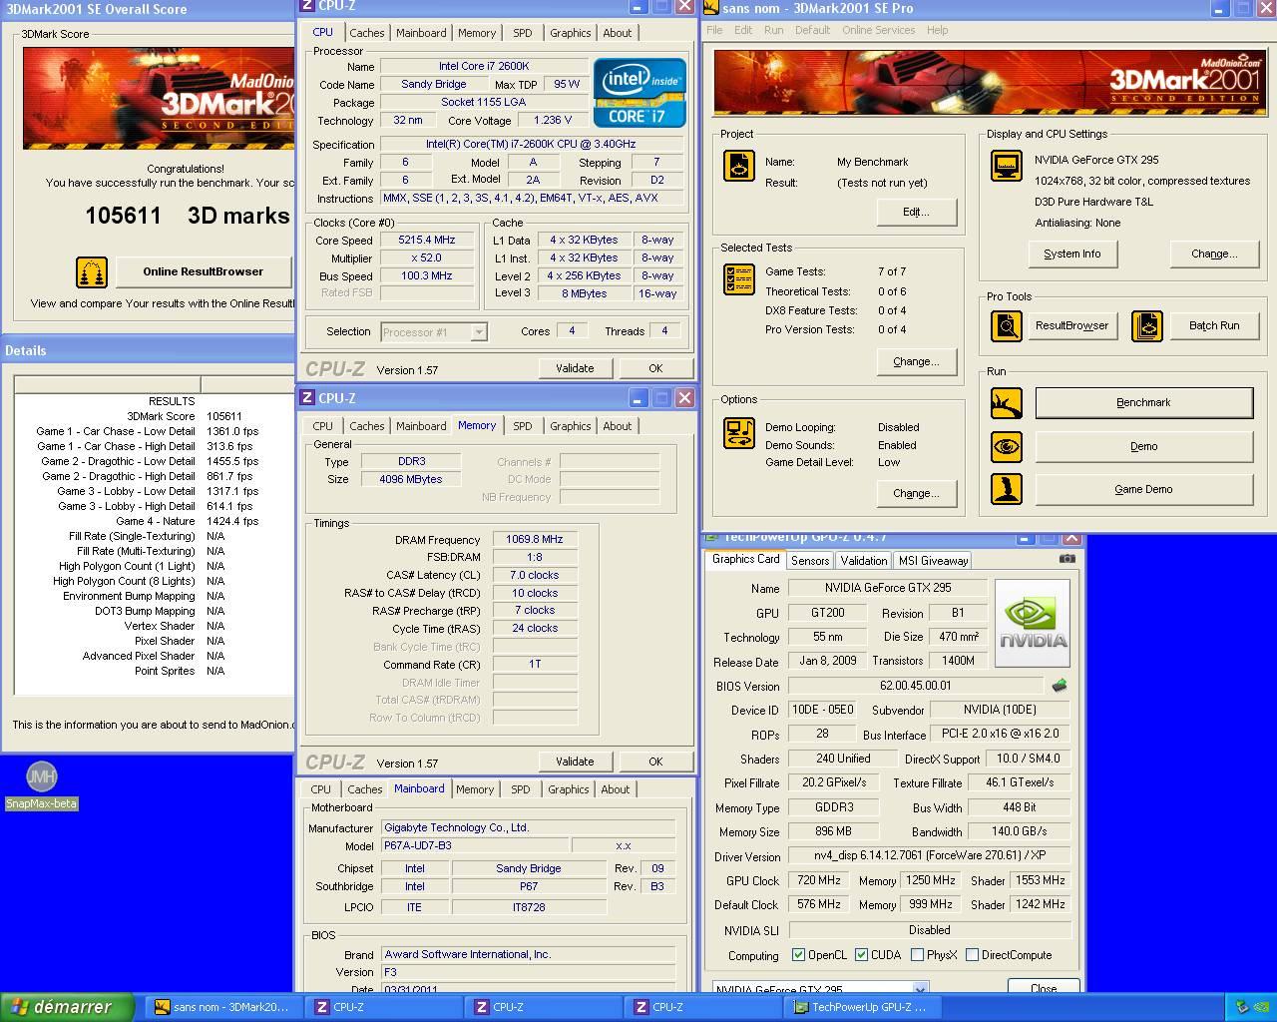Open the Caches tab in the top CPU-Z window
The height and width of the screenshot is (1022, 1277).
click(x=366, y=33)
